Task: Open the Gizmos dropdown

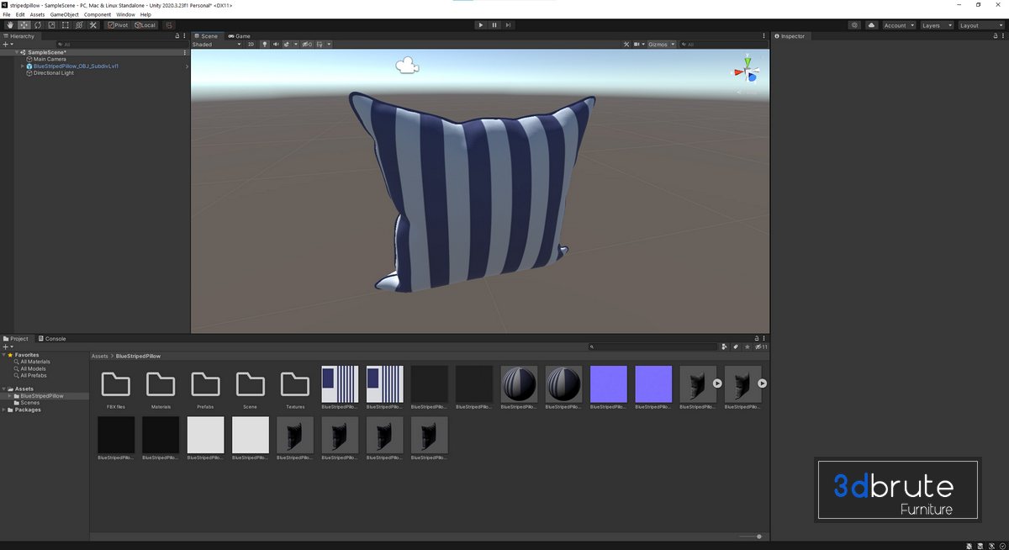Action: pyautogui.click(x=660, y=45)
